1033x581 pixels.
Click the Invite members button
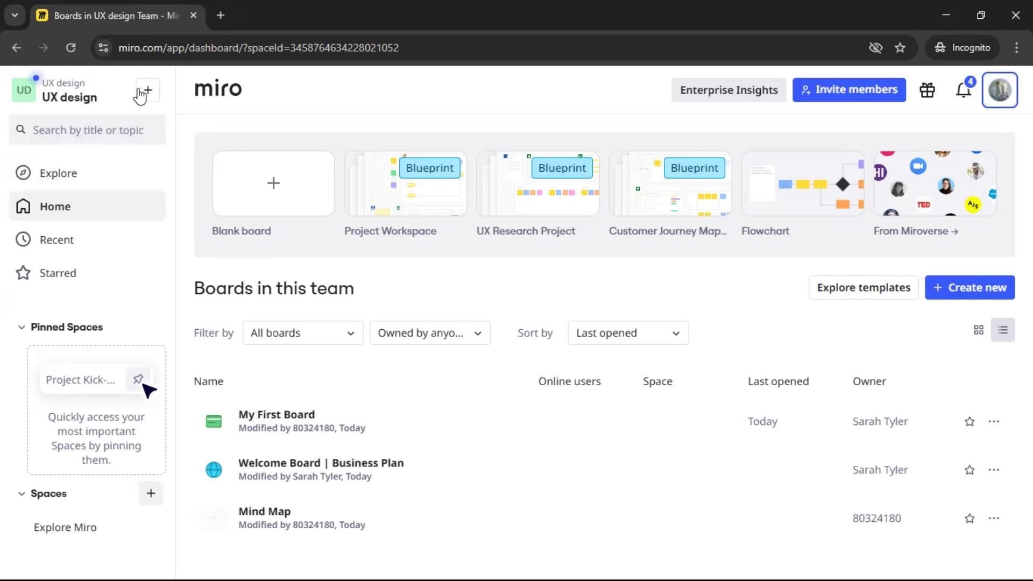pyautogui.click(x=849, y=90)
